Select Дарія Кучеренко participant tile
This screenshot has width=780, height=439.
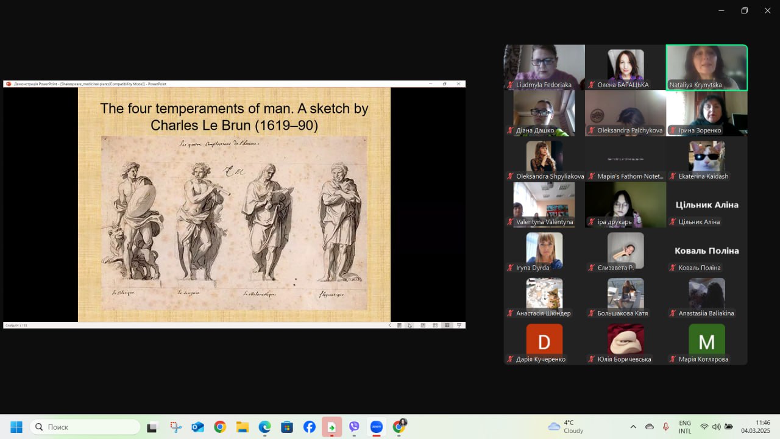[544, 341]
